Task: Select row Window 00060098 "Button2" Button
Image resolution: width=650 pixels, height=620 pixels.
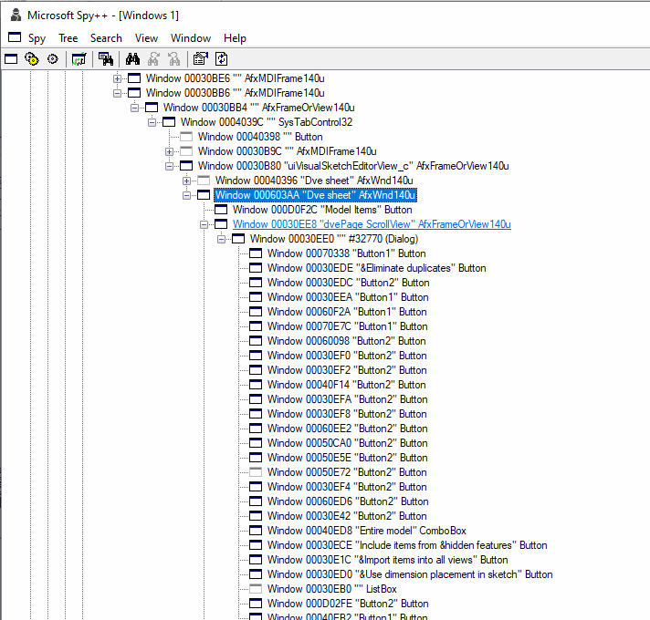Action: [347, 341]
